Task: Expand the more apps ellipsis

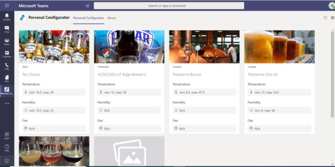Action: click(7, 104)
